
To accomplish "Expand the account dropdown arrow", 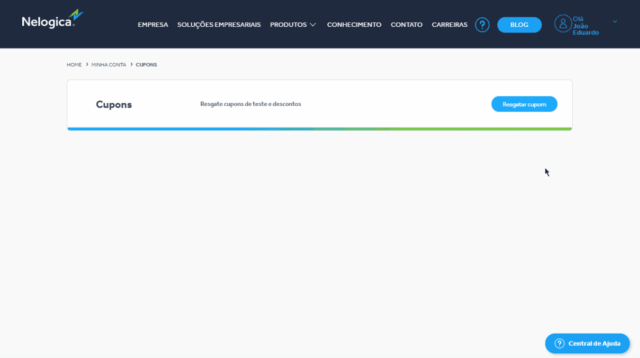I will coord(615,22).
